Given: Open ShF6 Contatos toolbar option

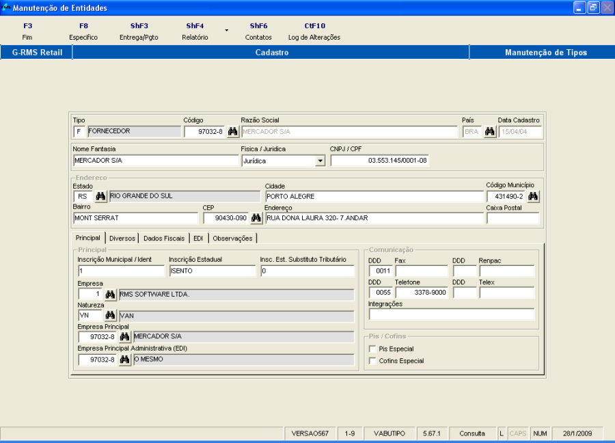Looking at the screenshot, I should coord(258,31).
